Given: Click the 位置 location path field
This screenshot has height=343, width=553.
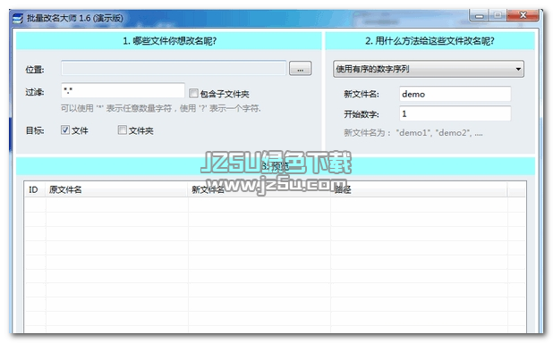Looking at the screenshot, I should point(174,68).
